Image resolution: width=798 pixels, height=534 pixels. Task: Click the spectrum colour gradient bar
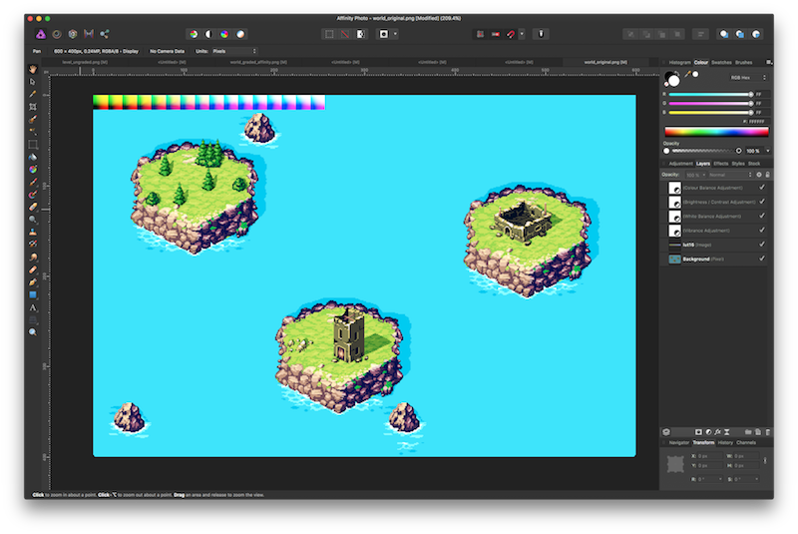coord(716,131)
